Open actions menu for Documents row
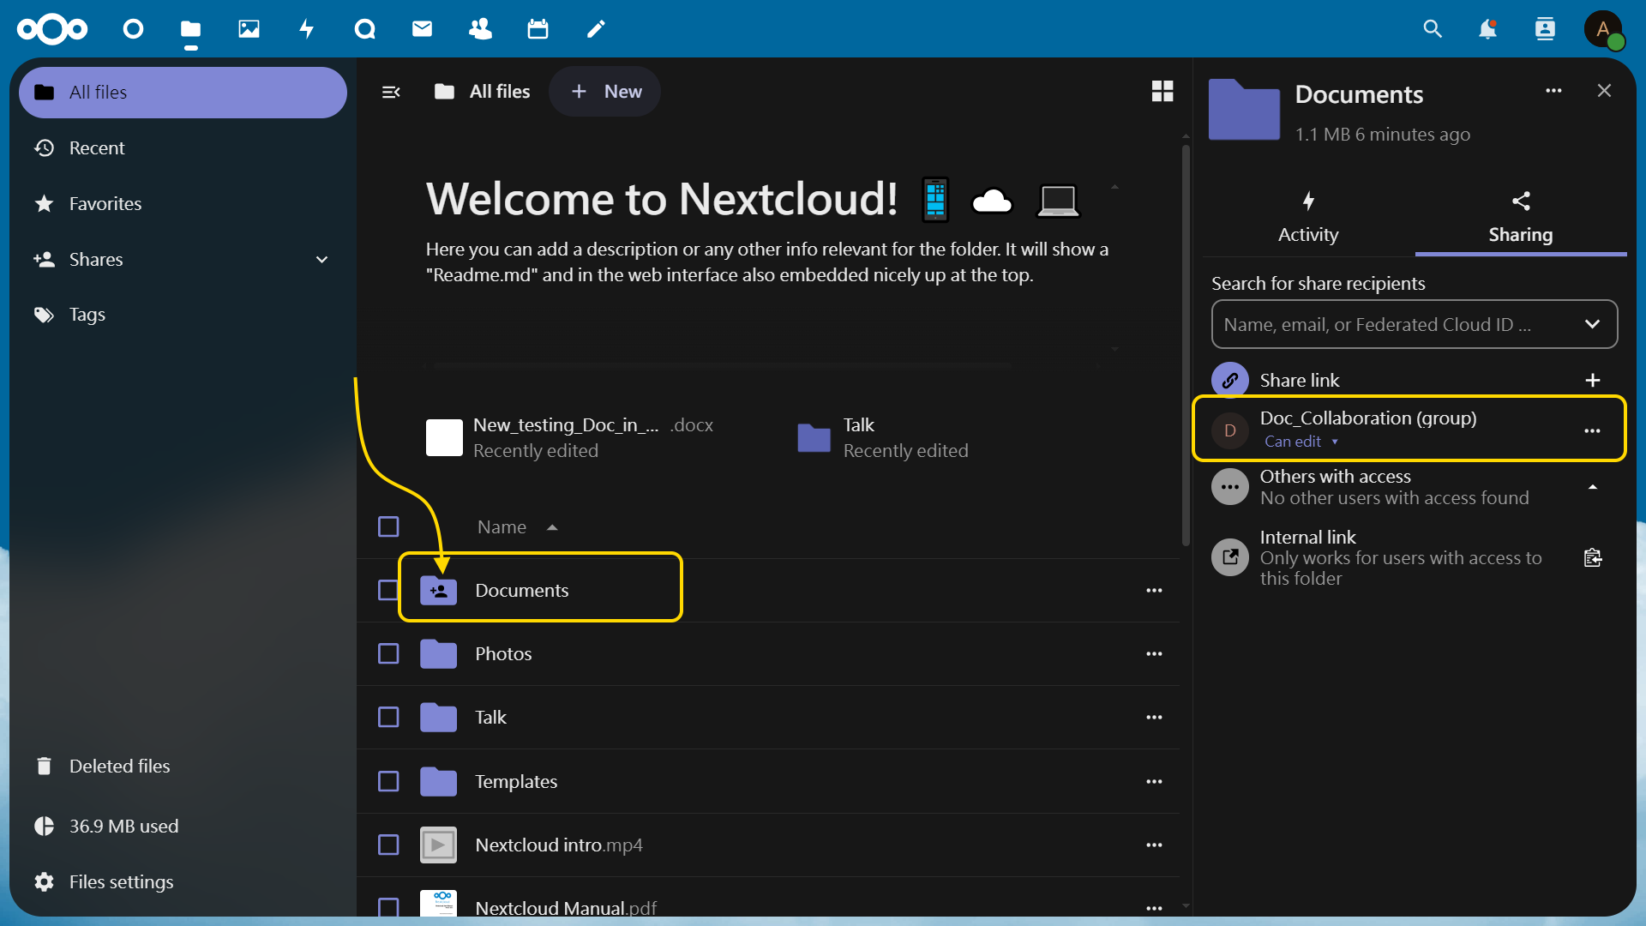The image size is (1646, 926). click(x=1154, y=590)
